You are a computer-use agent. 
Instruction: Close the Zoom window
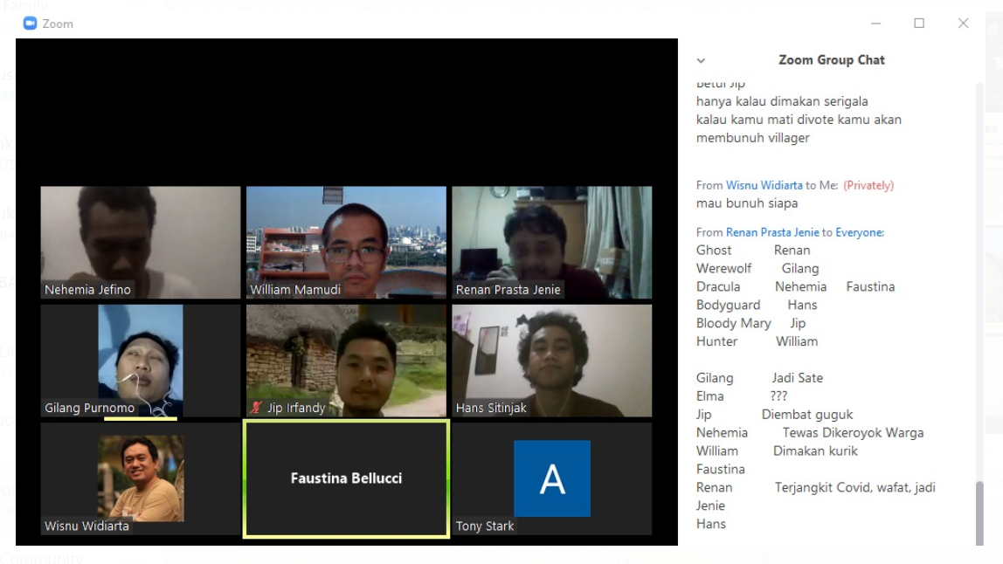[x=963, y=24]
